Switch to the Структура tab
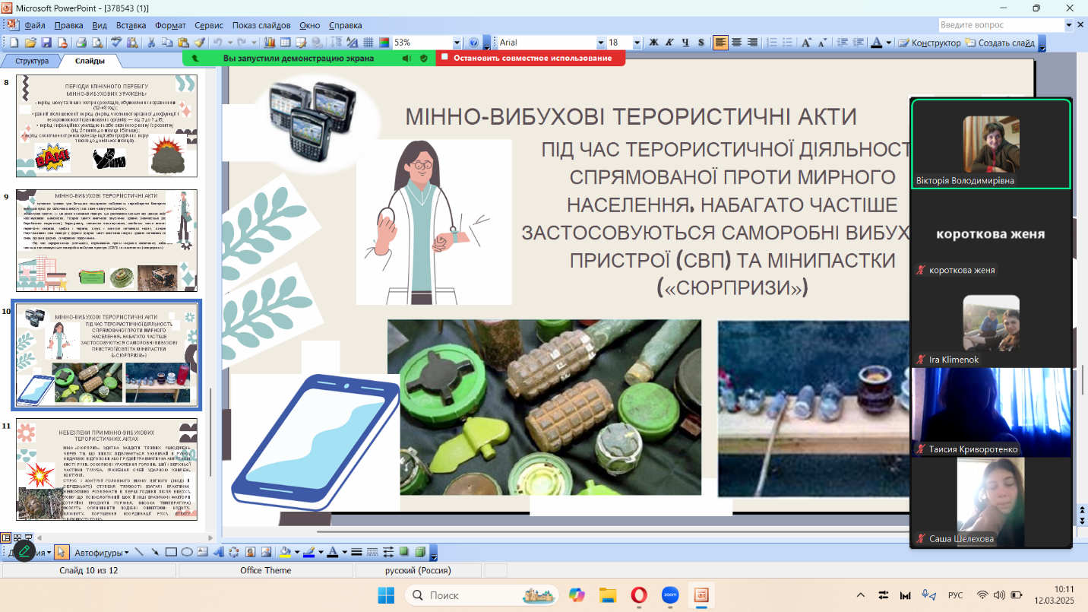Viewport: 1088px width, 612px height. (32, 61)
